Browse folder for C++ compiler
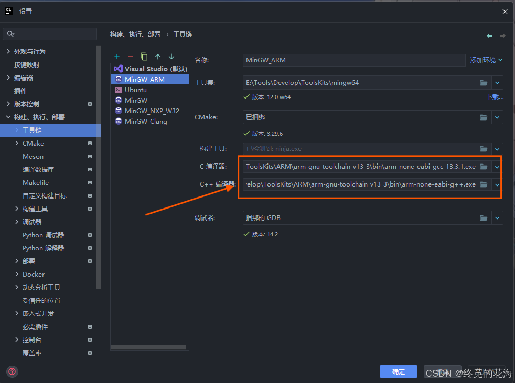 coord(484,184)
